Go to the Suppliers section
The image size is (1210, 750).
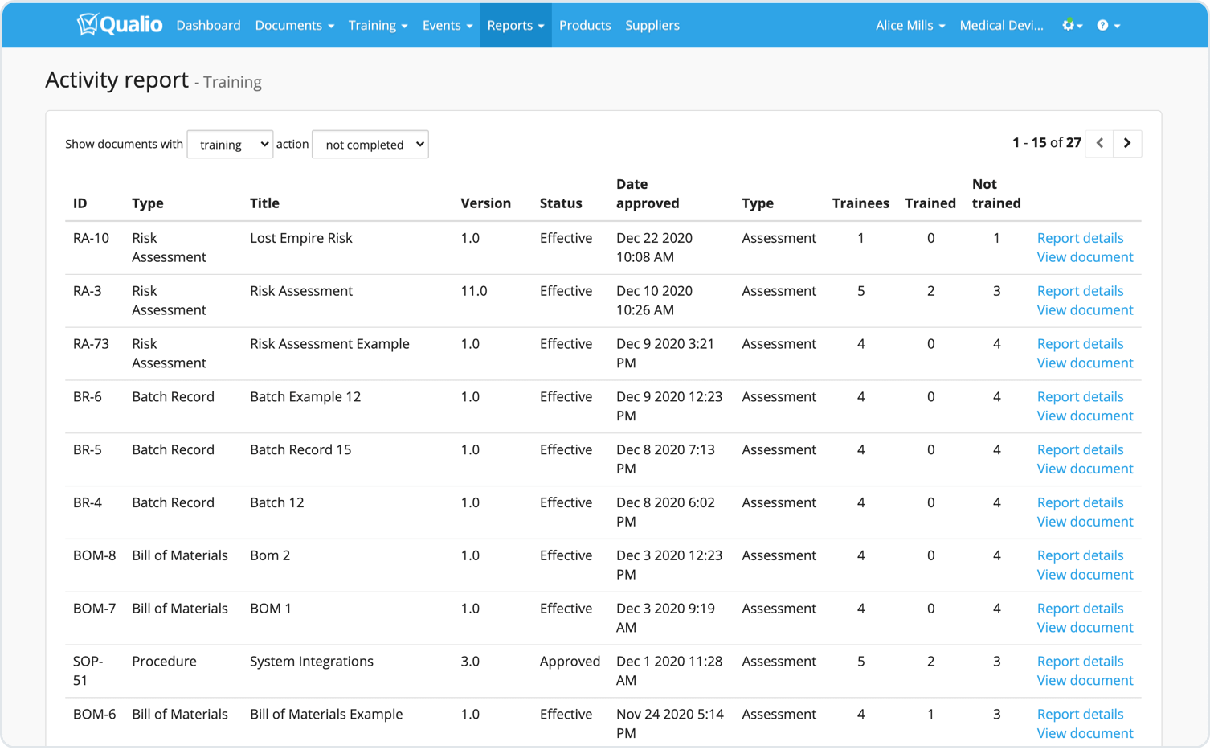652,25
